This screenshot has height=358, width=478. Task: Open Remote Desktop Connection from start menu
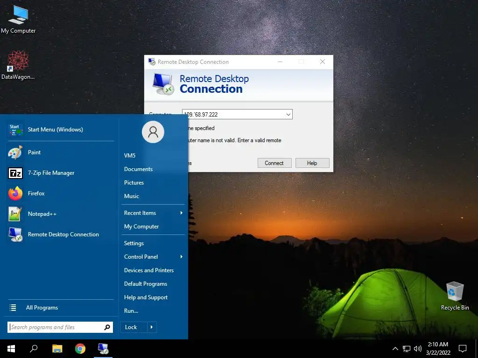click(60, 234)
